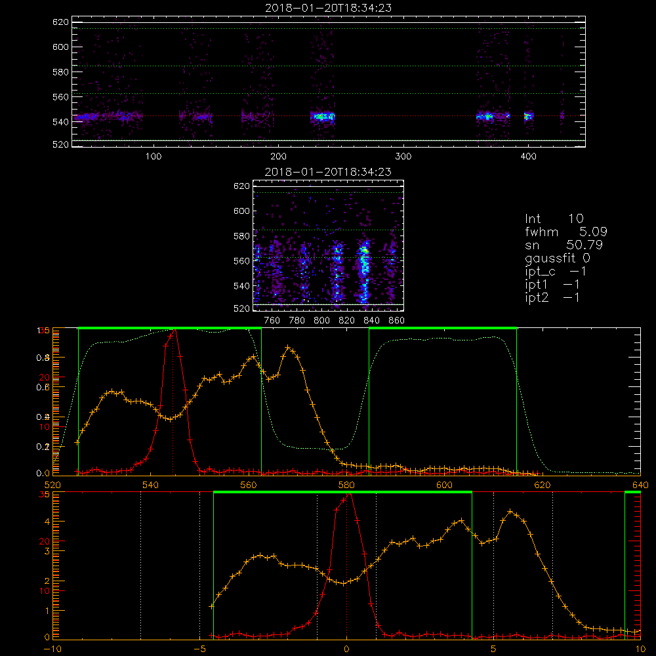Click x-axis label 840 on small spectrogram
The width and height of the screenshot is (656, 656).
pos(371,321)
